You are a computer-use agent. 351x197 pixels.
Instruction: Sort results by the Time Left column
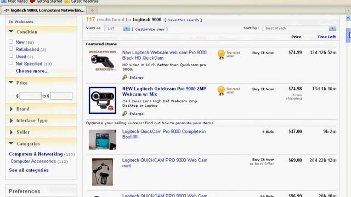click(327, 37)
